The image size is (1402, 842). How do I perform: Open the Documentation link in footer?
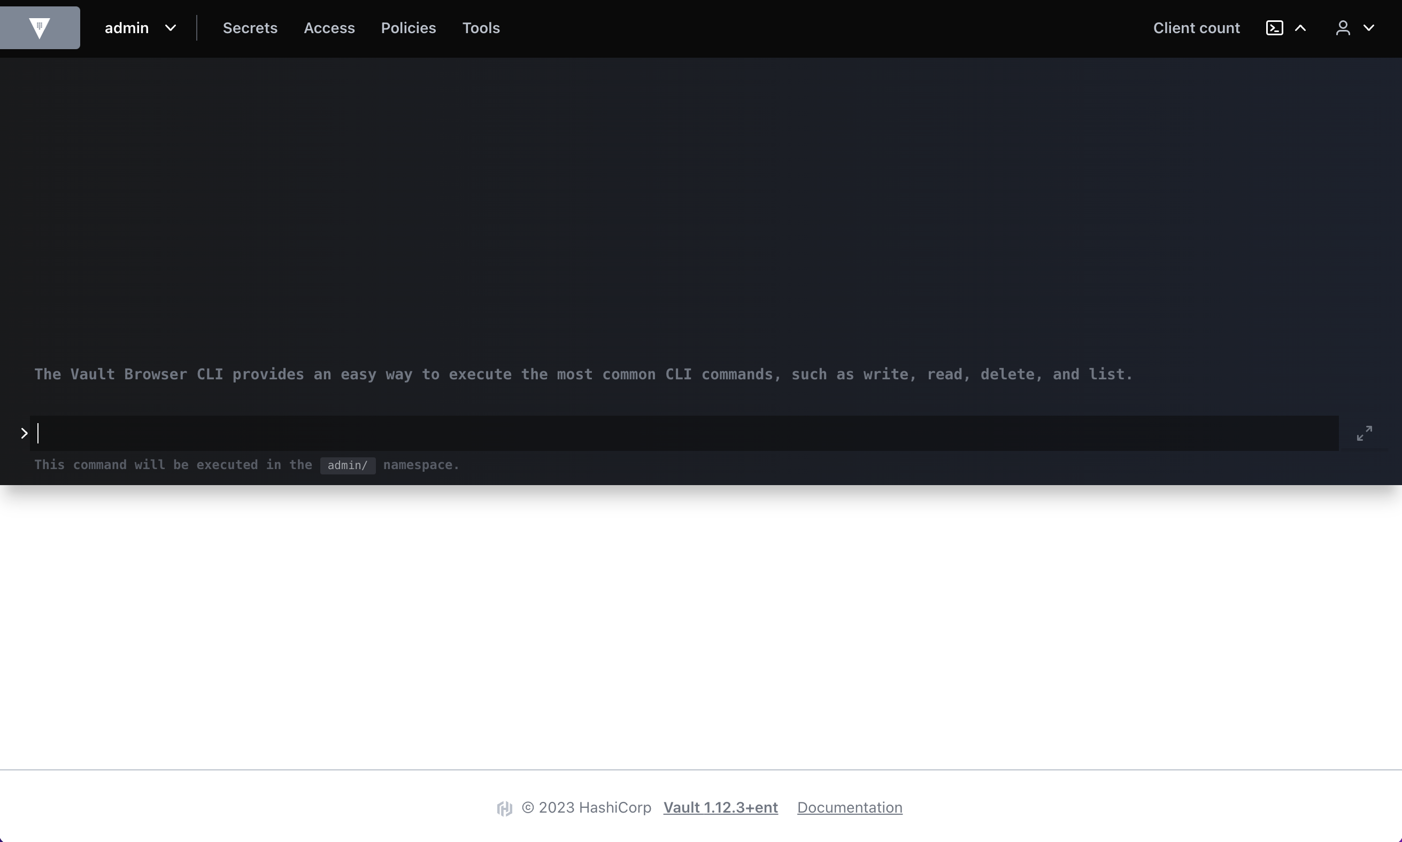pyautogui.click(x=850, y=807)
